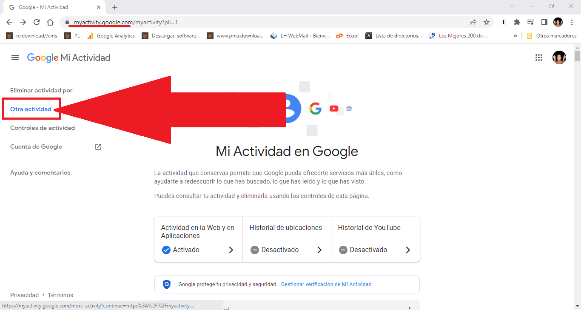The image size is (581, 310).
Task: Select Cuenta de Google in the sidebar
Action: click(x=36, y=147)
